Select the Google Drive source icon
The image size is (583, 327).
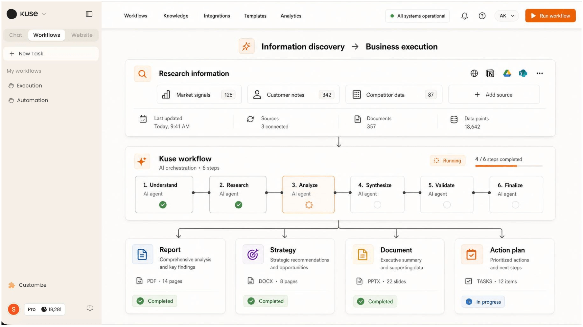pos(507,73)
